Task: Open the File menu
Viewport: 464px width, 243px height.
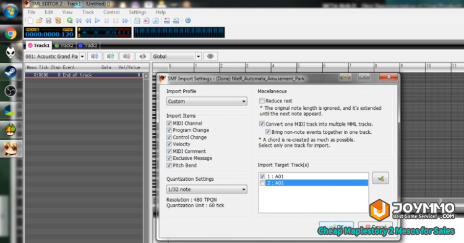Action: pos(32,12)
